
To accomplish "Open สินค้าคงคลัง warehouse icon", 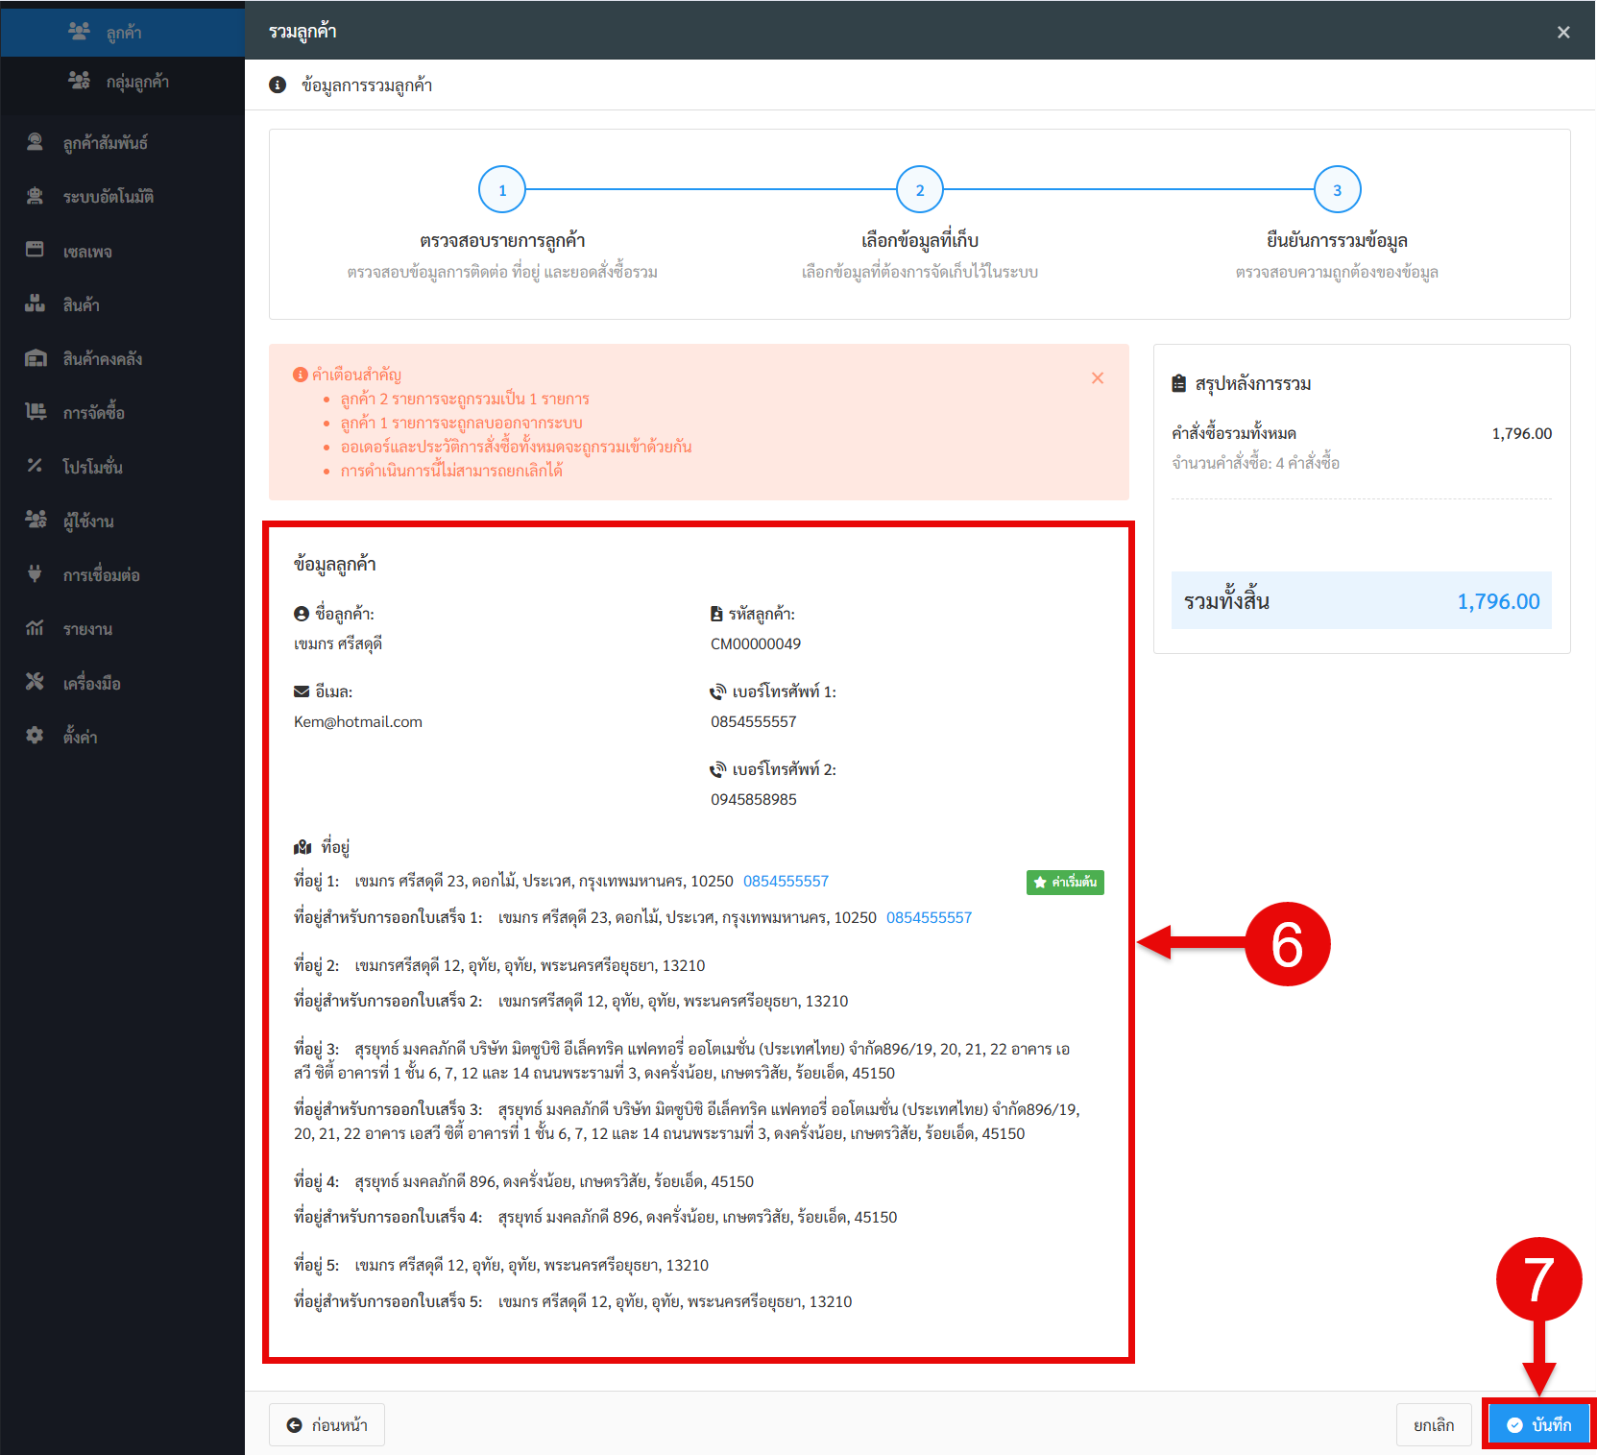I will tap(36, 358).
